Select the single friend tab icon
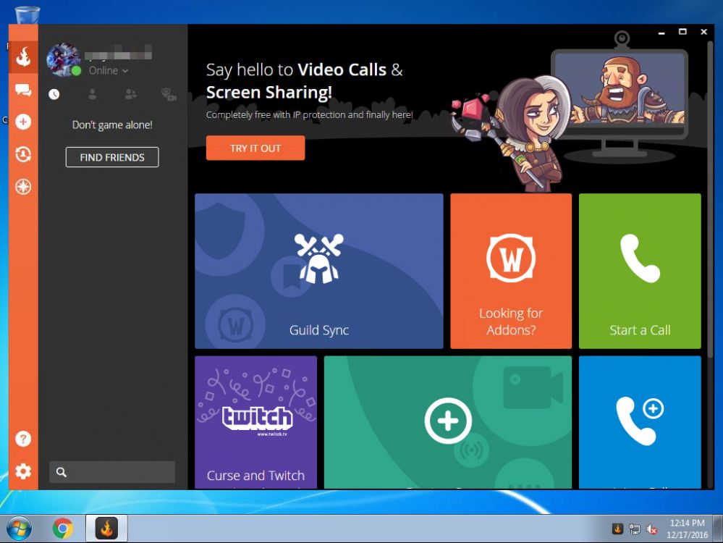The image size is (723, 543). pos(93,95)
